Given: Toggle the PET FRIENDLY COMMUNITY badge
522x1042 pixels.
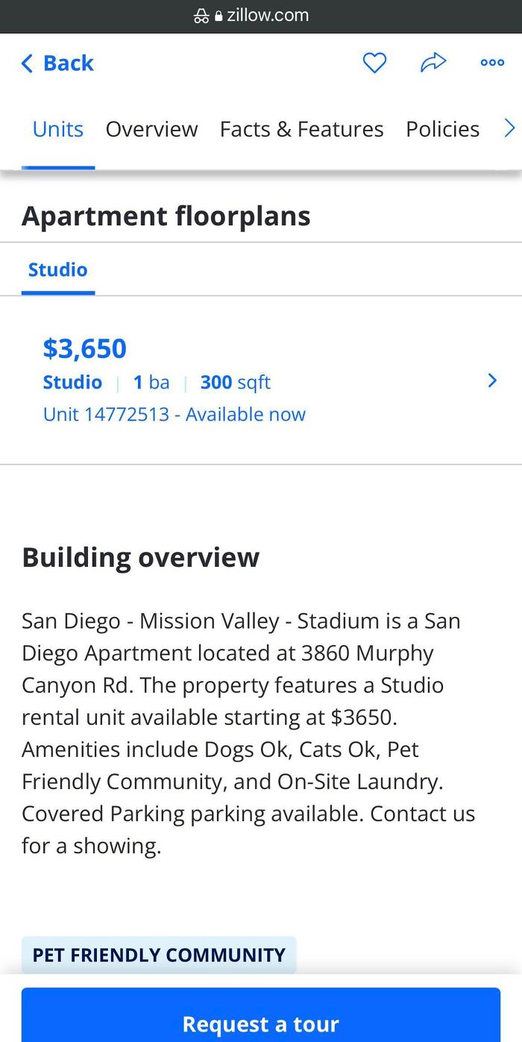Looking at the screenshot, I should 158,955.
